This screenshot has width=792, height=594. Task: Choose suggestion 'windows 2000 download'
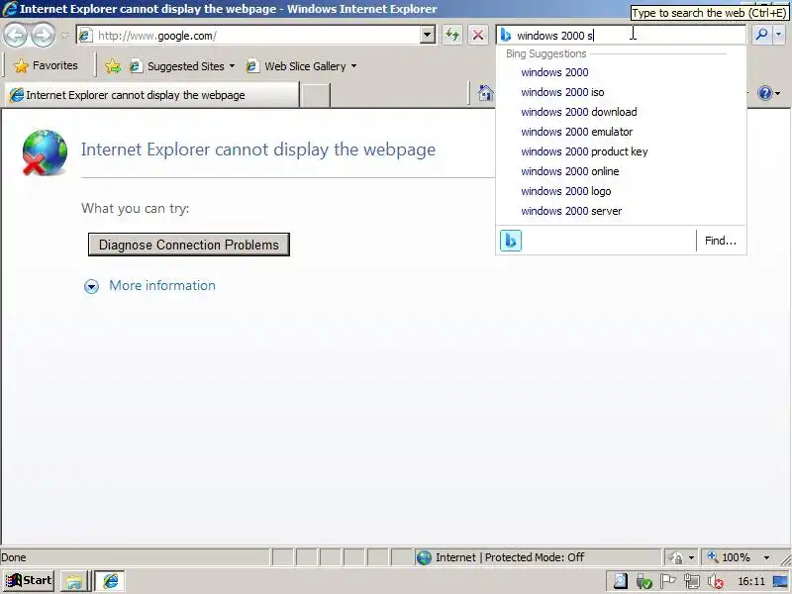[x=579, y=112]
